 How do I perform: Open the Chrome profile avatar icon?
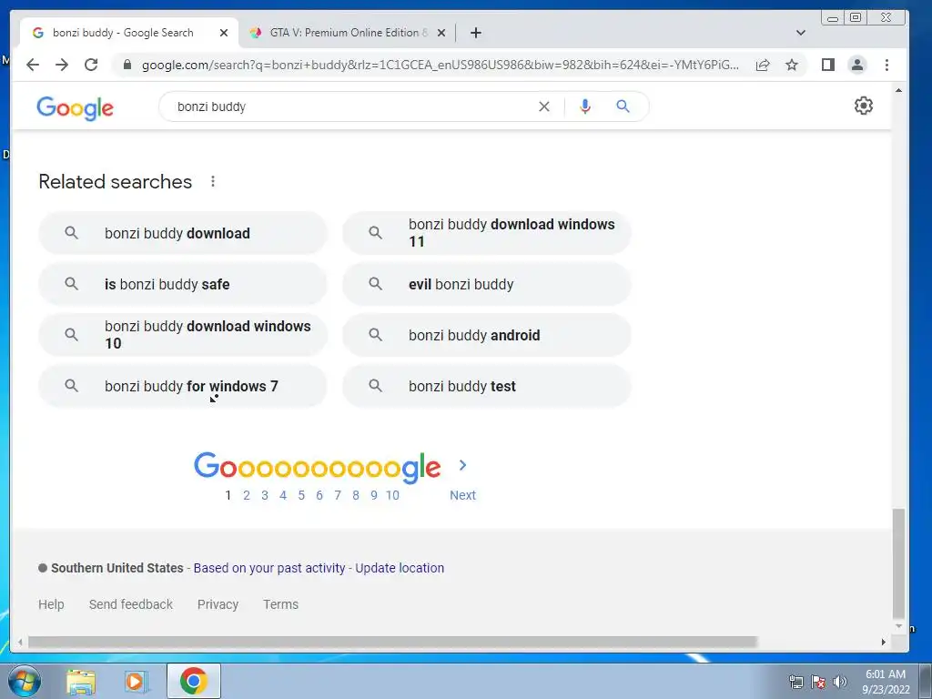[x=857, y=65]
